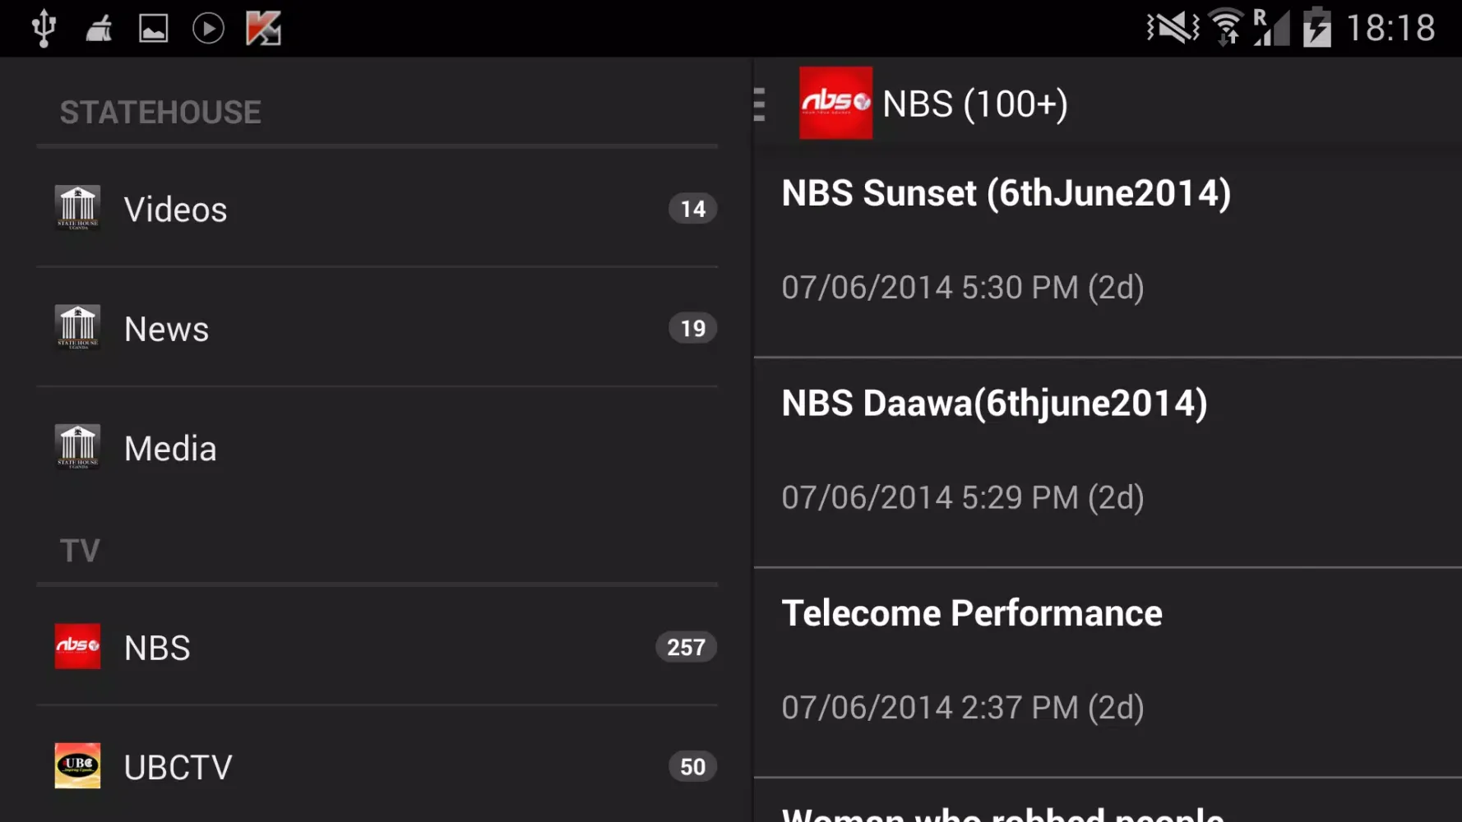Tap the UBCTV channel logo
Image resolution: width=1462 pixels, height=822 pixels.
(77, 766)
